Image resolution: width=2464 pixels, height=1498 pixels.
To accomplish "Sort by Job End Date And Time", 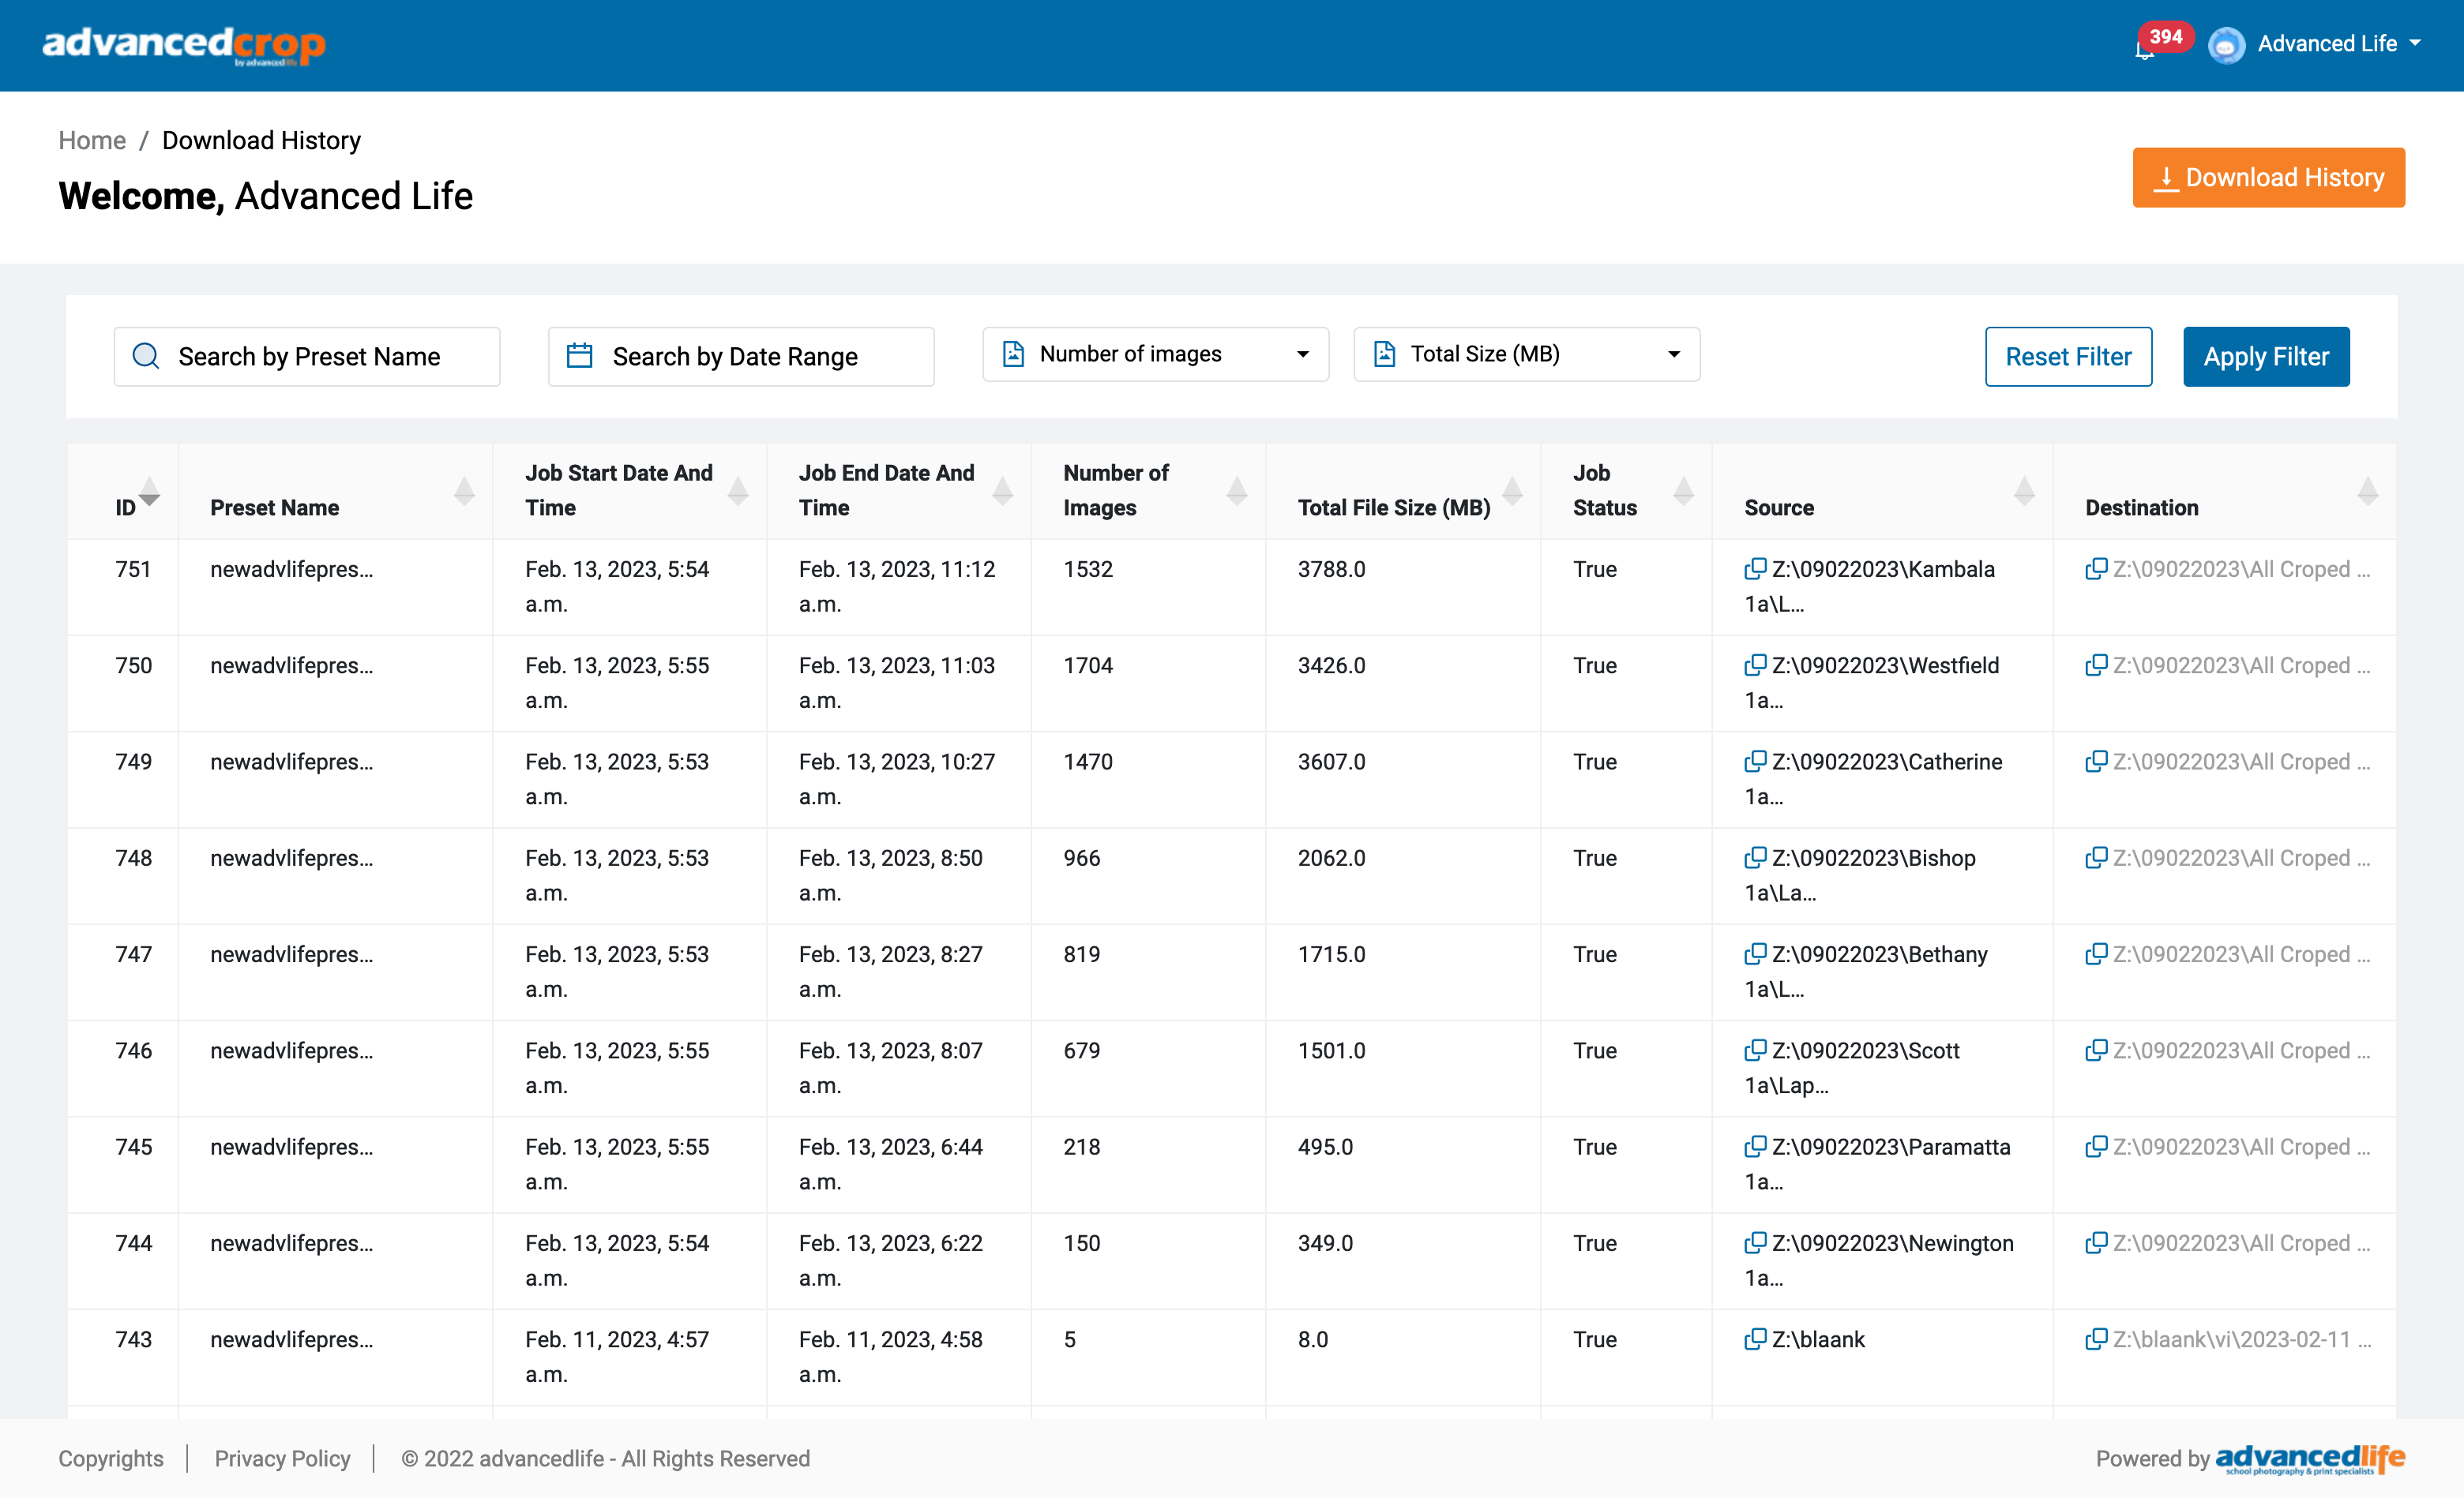I will coord(1002,491).
